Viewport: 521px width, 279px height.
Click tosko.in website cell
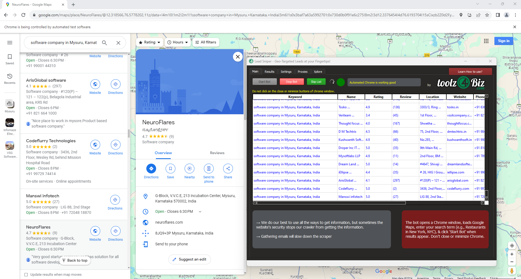click(x=460, y=107)
